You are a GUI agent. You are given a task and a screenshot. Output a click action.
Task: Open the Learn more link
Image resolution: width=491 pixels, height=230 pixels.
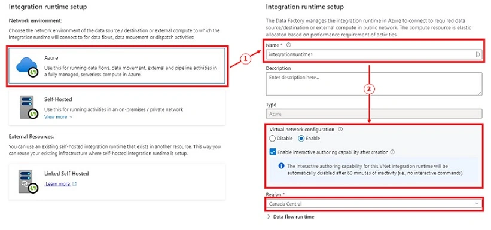coord(57,184)
